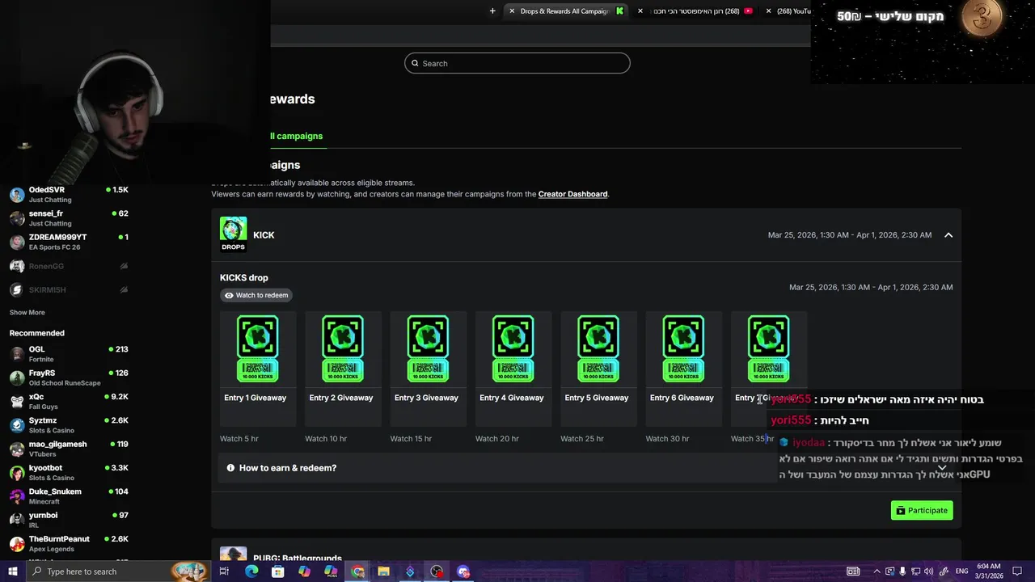
Task: Click the 'Watch 5 hr' label
Action: click(x=239, y=439)
